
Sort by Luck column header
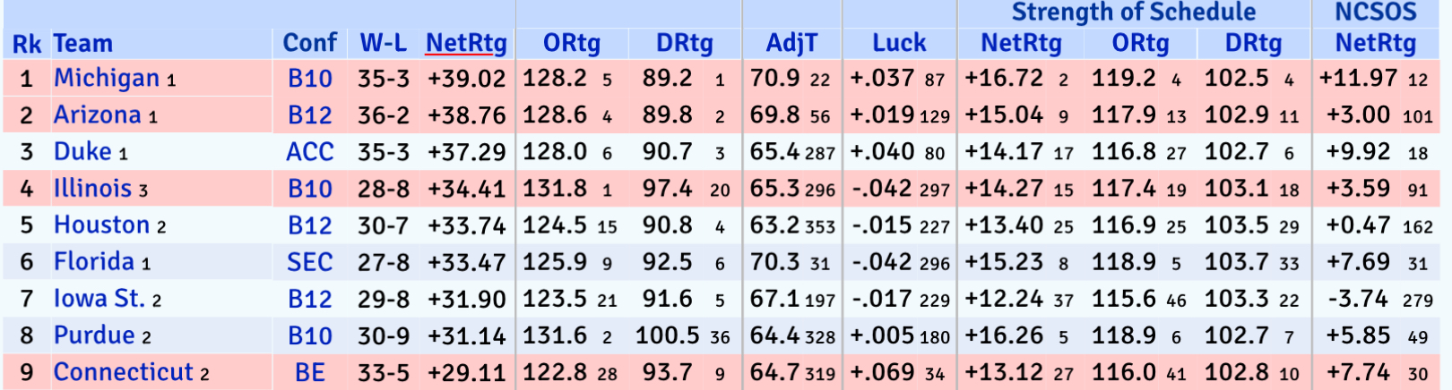point(899,43)
